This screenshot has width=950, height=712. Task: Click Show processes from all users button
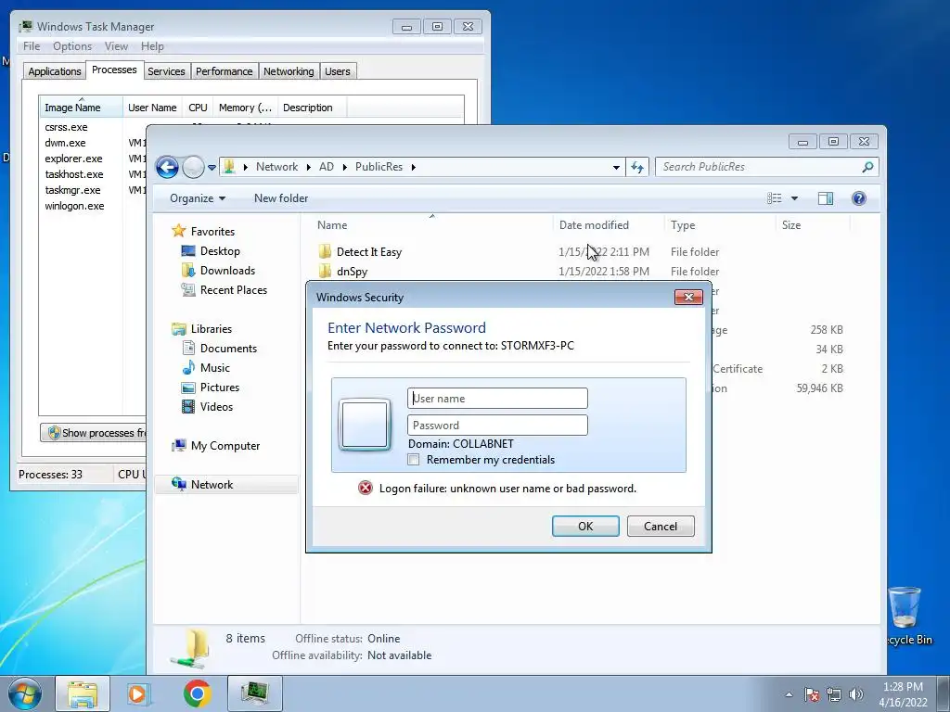pyautogui.click(x=94, y=433)
